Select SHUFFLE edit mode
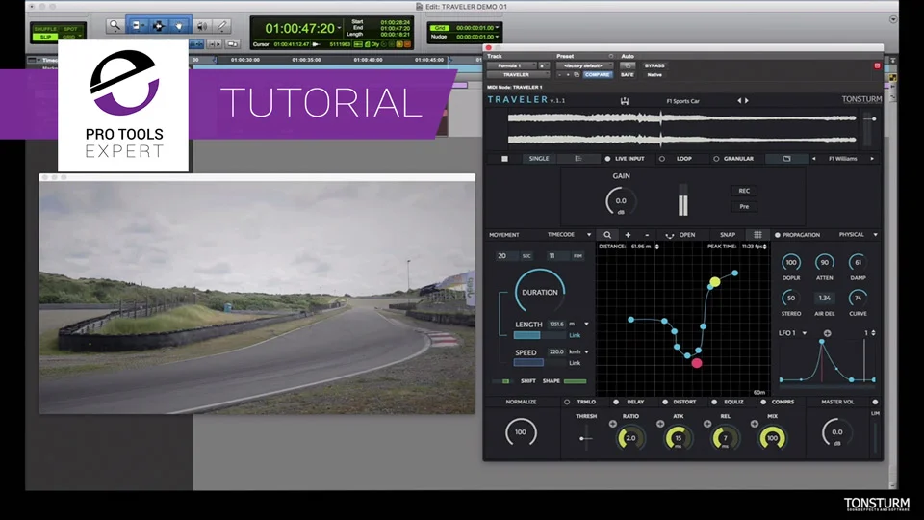This screenshot has height=520, width=924. pyautogui.click(x=45, y=29)
